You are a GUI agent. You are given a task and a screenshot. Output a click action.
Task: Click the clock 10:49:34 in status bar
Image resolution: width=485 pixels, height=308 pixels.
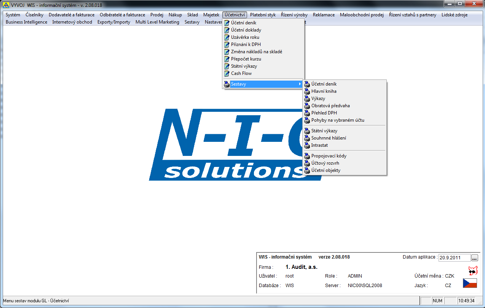(466, 301)
